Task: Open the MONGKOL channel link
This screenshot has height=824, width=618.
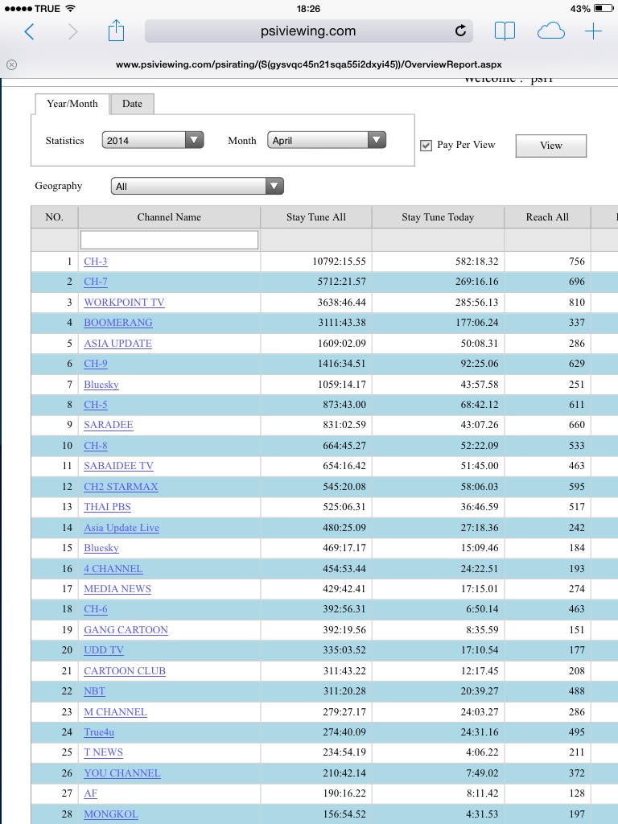Action: [111, 814]
